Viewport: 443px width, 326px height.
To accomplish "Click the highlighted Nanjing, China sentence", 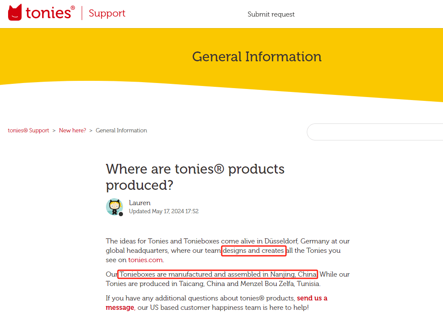I will [217, 275].
